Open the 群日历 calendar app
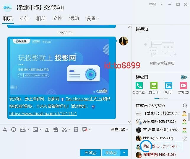The image size is (190, 159). click(x=154, y=88)
